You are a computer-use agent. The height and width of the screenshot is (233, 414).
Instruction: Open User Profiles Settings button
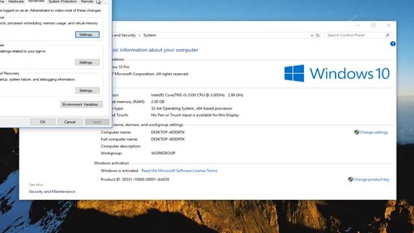(x=87, y=62)
